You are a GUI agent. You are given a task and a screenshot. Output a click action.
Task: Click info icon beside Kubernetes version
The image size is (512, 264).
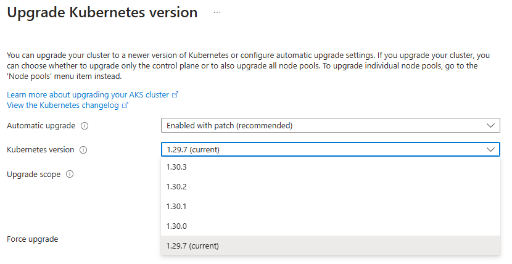83,149
